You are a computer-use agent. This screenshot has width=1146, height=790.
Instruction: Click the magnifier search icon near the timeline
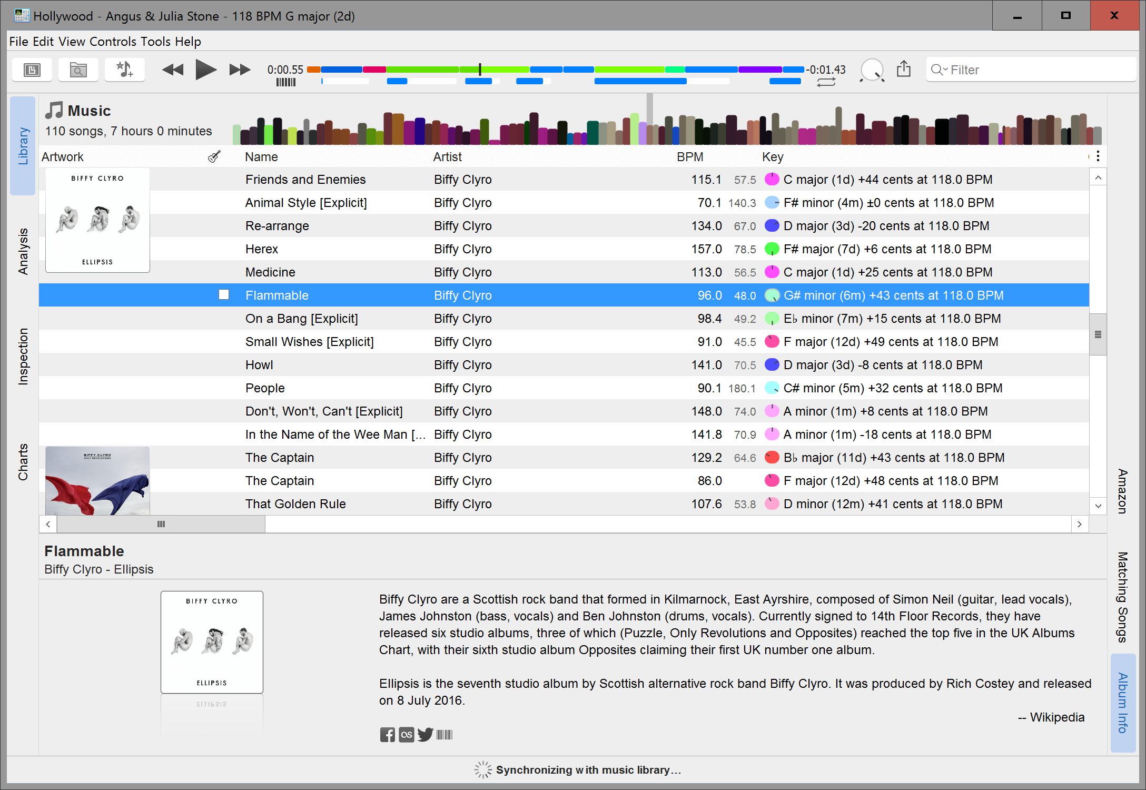click(872, 70)
